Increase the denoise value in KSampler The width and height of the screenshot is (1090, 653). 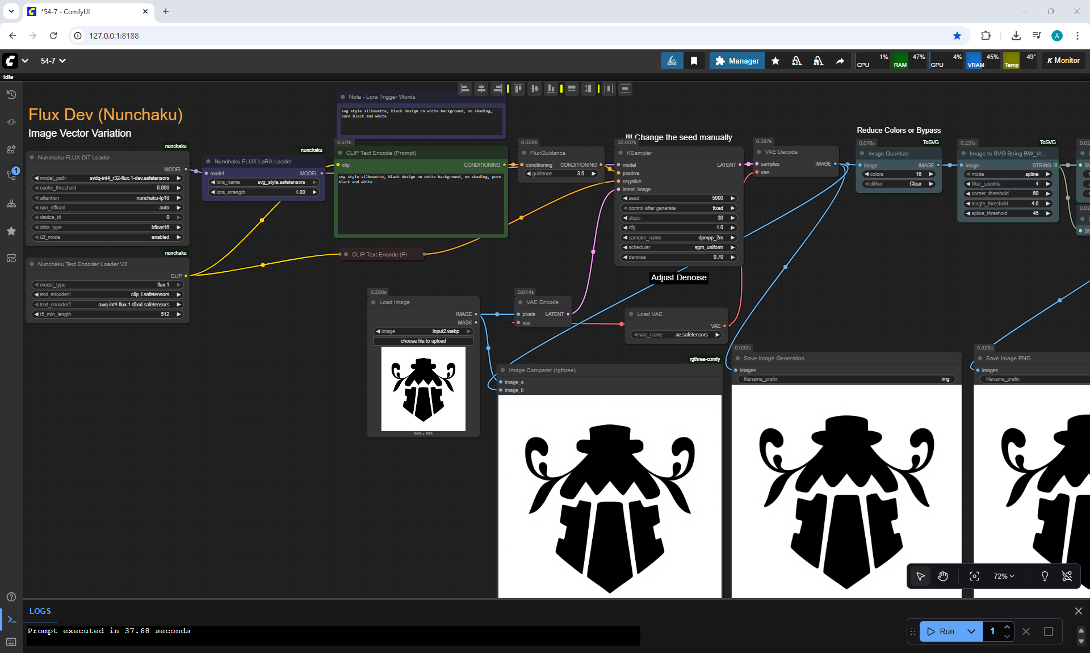tap(732, 257)
